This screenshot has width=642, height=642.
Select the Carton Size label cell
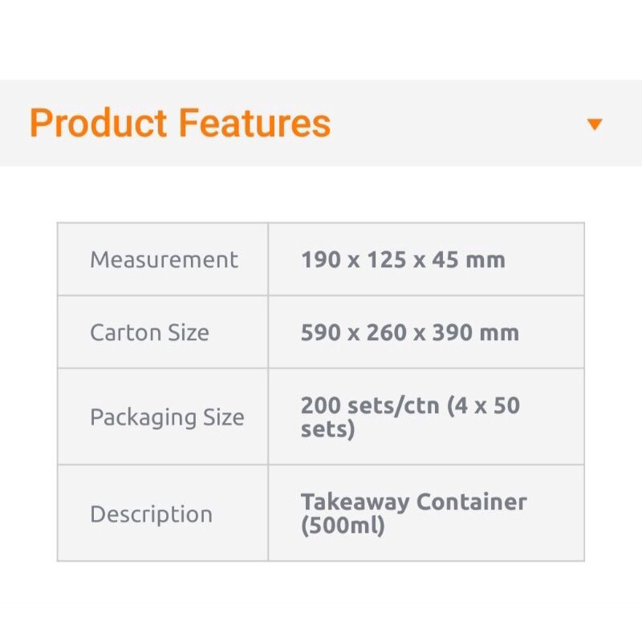[149, 333]
